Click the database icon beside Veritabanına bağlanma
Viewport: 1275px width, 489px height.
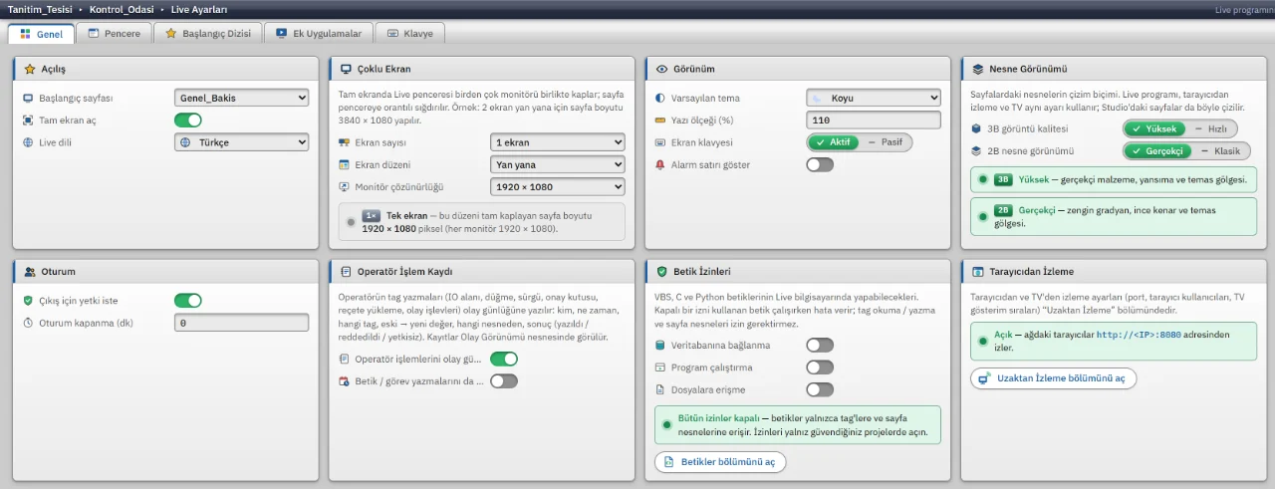pos(659,346)
